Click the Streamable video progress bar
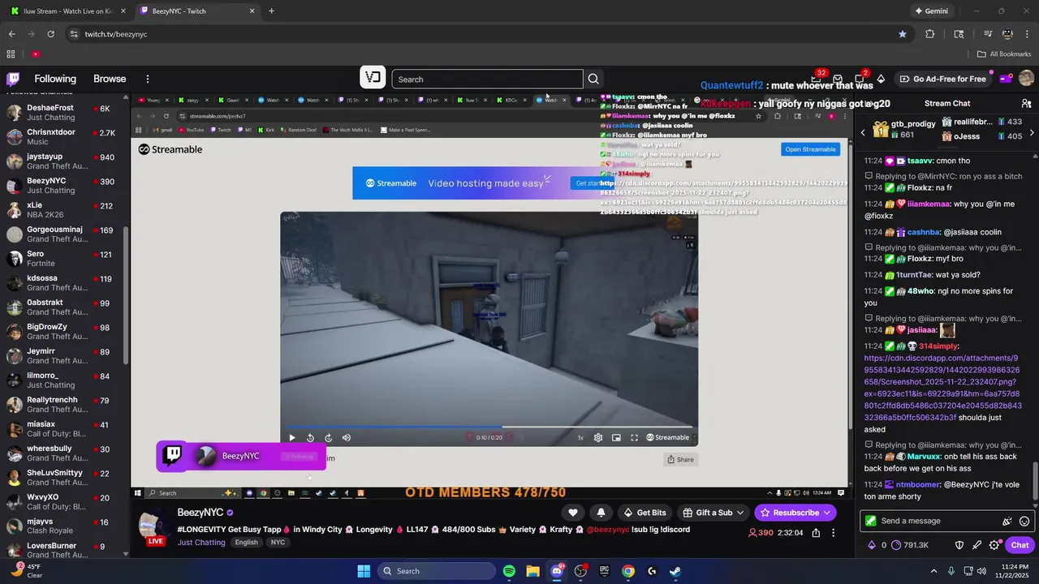1039x584 pixels. point(489,427)
